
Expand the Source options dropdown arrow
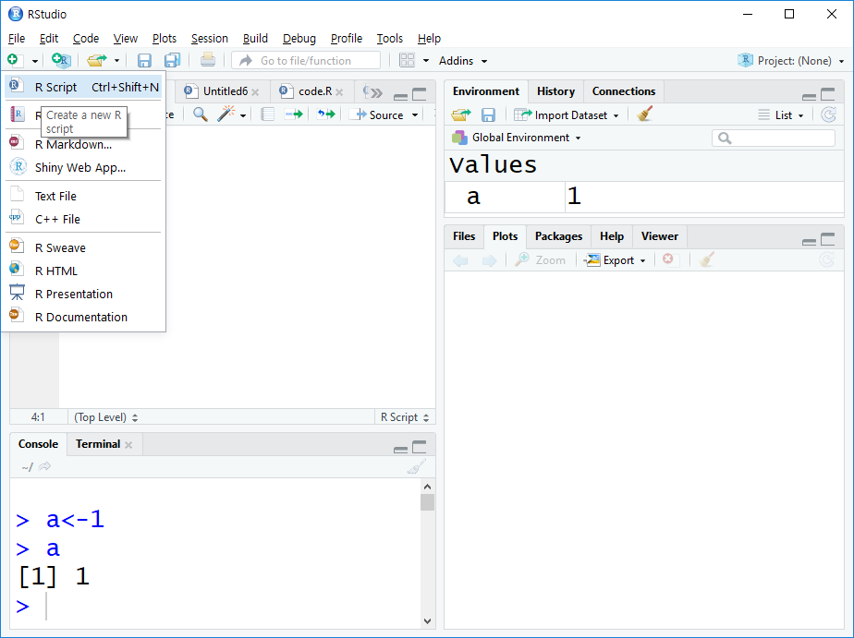tap(415, 115)
